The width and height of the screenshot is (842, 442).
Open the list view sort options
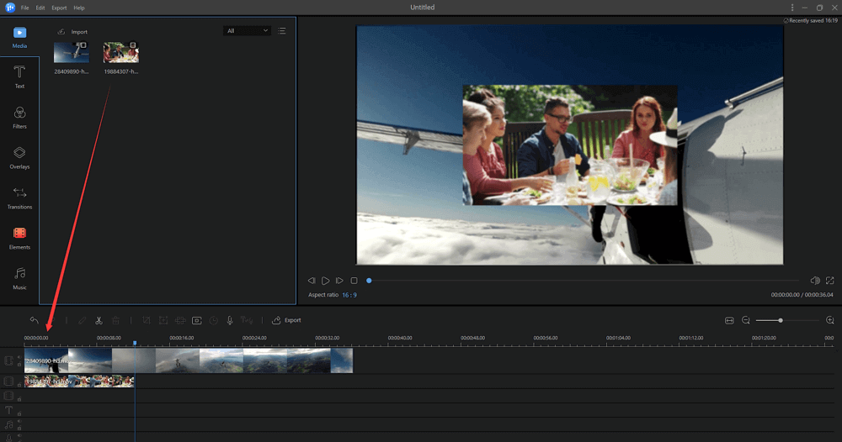coord(281,31)
